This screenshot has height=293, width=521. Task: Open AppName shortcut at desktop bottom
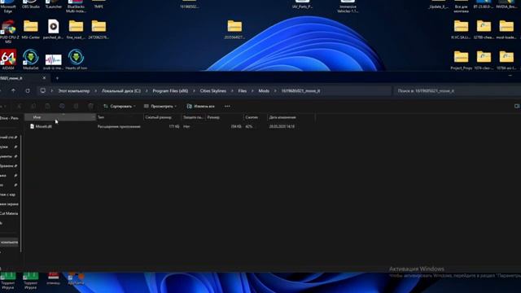[76, 279]
